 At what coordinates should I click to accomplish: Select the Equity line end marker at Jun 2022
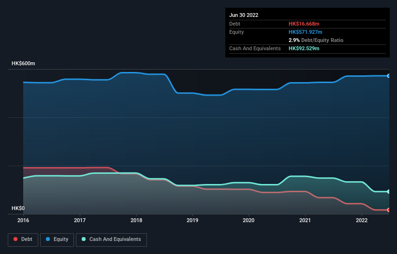tap(389, 76)
